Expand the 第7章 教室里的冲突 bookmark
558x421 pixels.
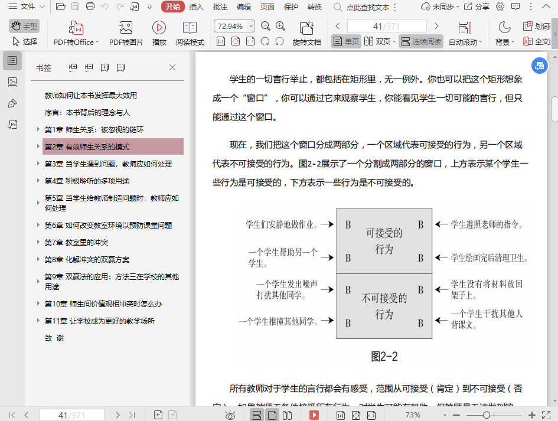[38, 242]
